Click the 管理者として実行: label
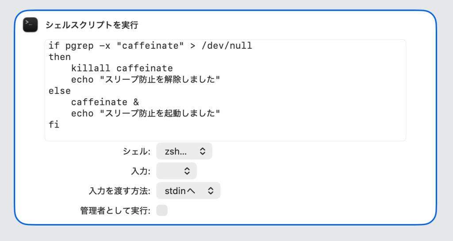The height and width of the screenshot is (241, 453). [115, 210]
